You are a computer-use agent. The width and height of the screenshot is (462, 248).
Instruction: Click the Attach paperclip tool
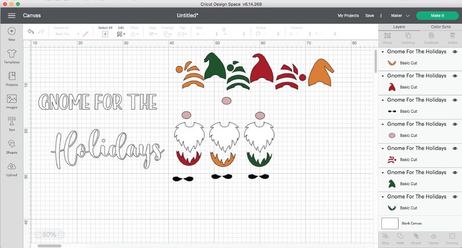point(416,236)
